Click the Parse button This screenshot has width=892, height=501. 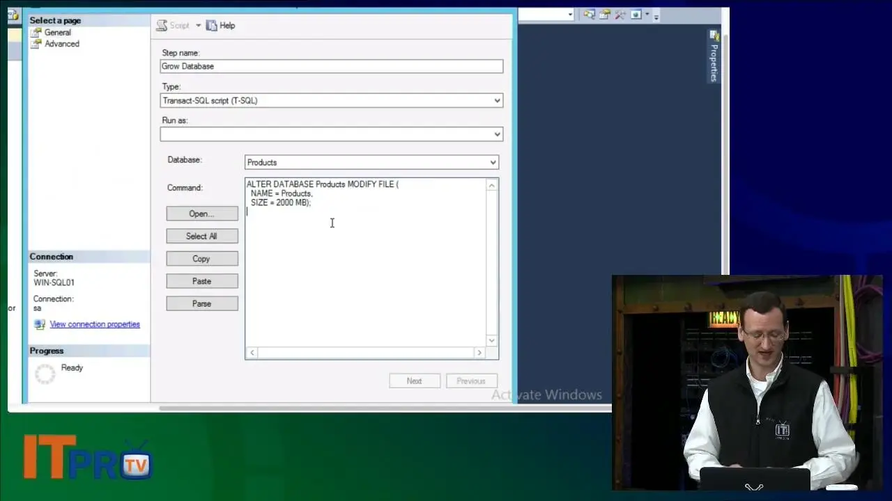[201, 303]
